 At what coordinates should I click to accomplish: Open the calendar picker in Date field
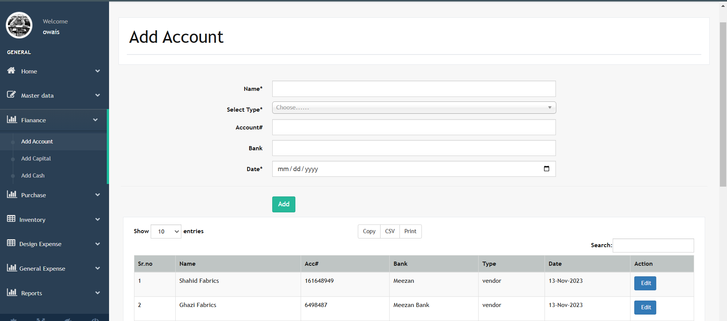tap(546, 169)
